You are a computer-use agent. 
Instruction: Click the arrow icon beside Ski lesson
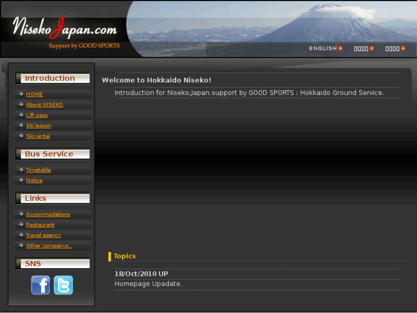tap(21, 125)
